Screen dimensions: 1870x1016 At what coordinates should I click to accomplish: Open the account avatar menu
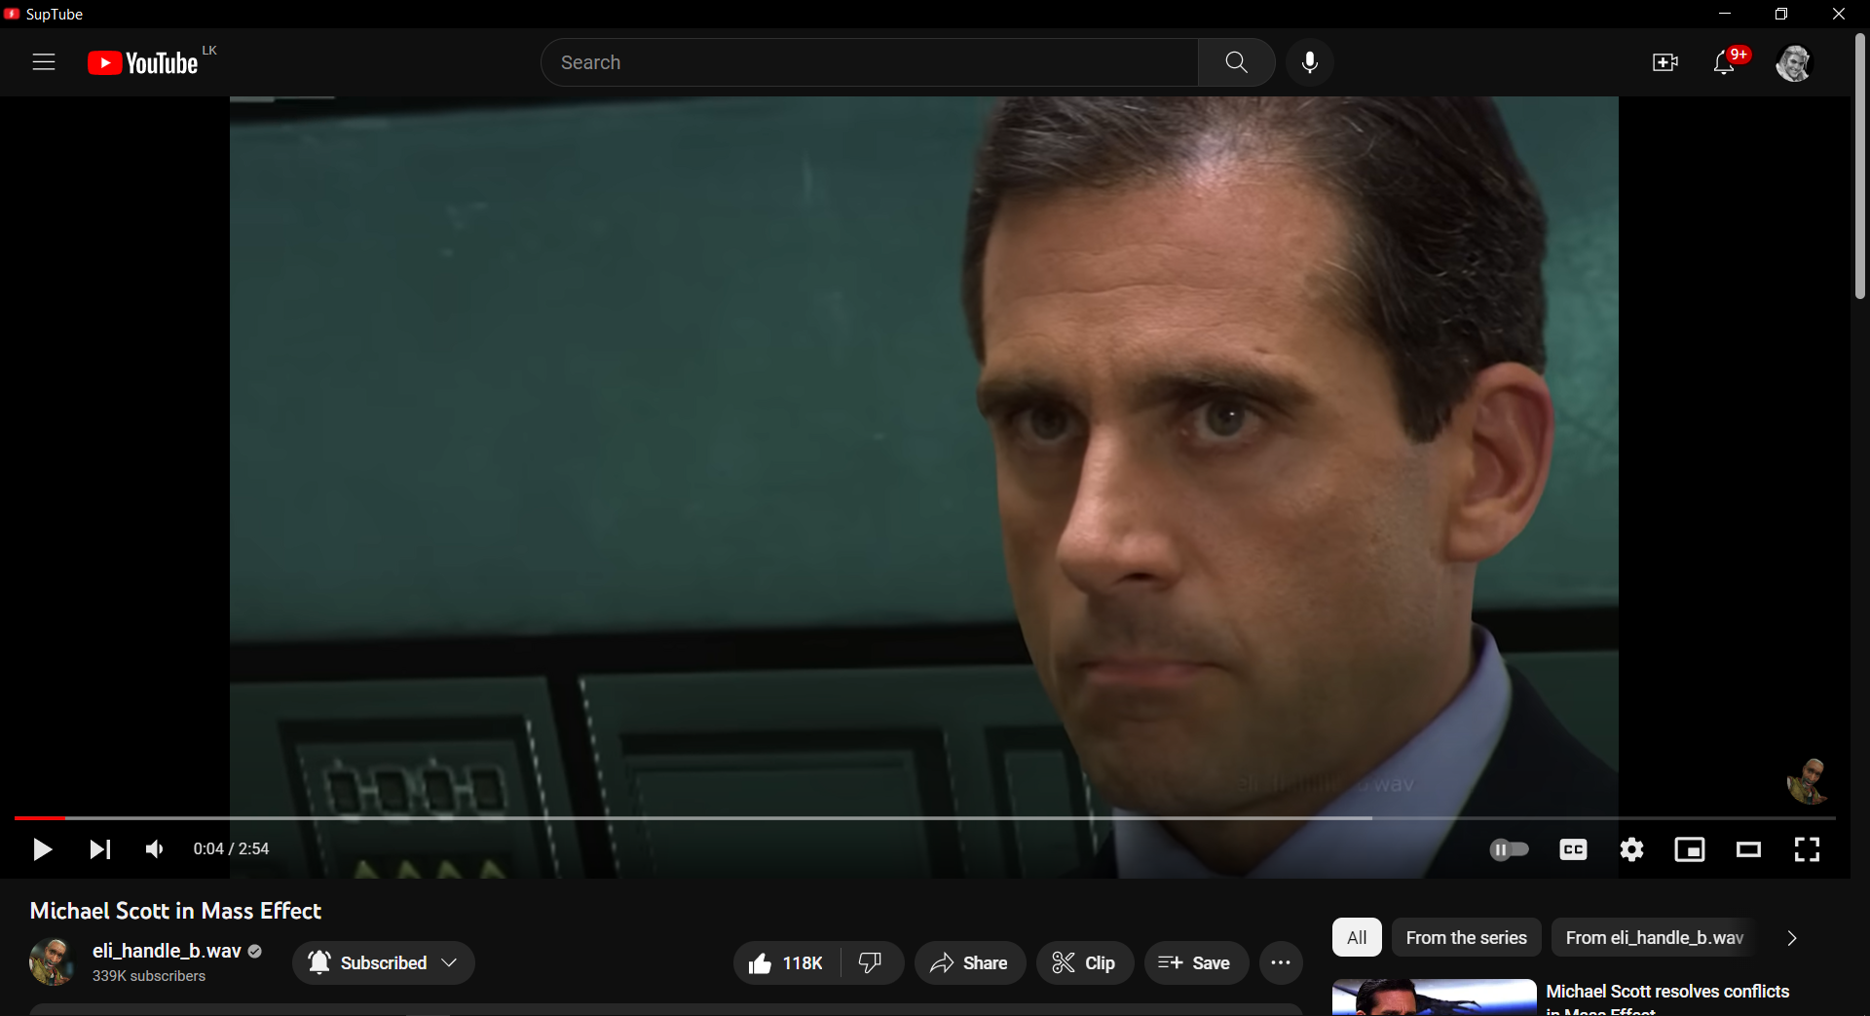click(x=1793, y=63)
